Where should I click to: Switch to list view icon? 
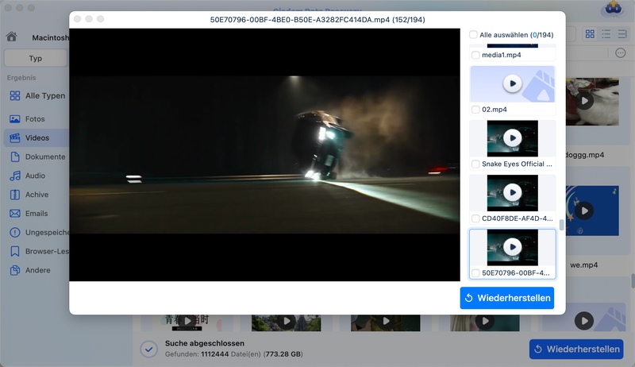tap(606, 34)
